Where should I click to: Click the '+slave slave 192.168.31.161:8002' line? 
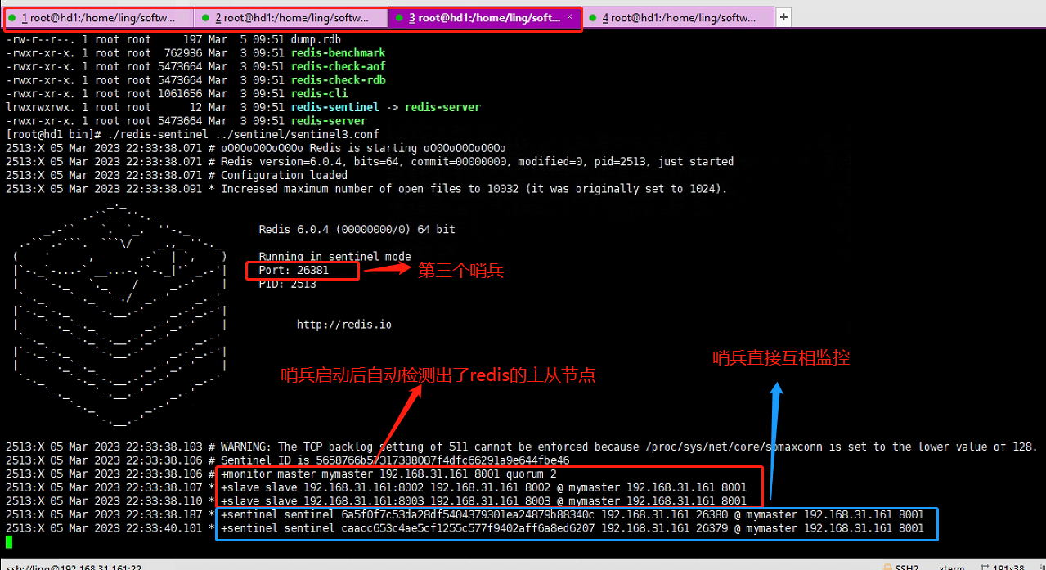tap(483, 487)
